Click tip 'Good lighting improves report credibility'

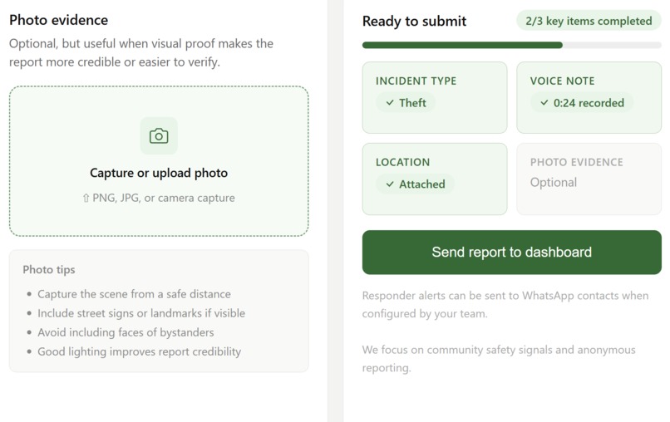pos(139,351)
